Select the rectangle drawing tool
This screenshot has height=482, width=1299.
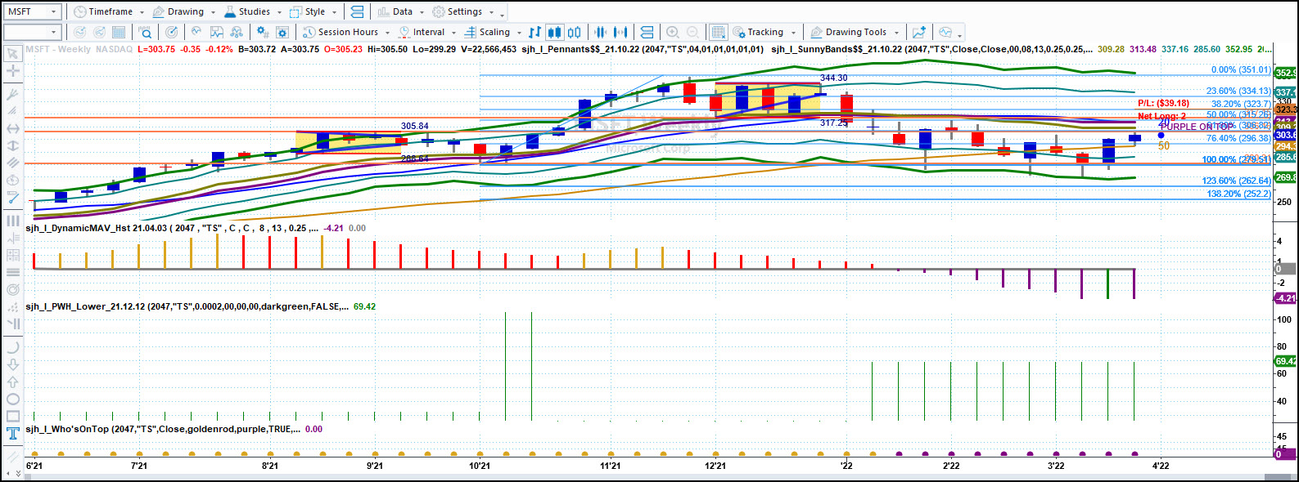[12, 417]
